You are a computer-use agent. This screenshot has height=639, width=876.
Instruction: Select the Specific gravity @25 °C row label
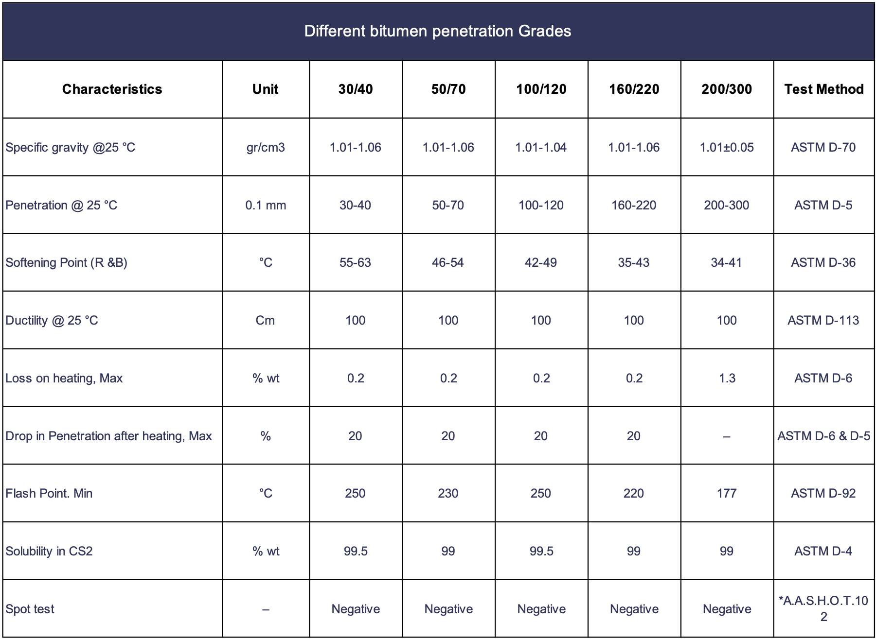click(71, 147)
